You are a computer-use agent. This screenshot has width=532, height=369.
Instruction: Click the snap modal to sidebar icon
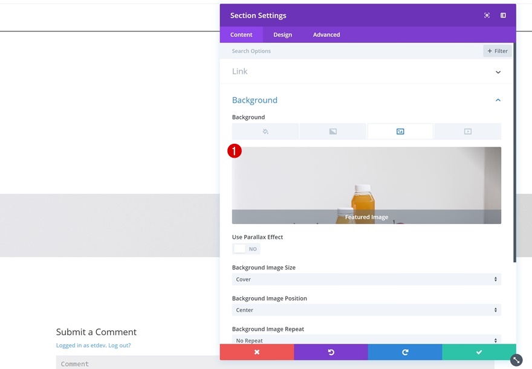pos(503,15)
